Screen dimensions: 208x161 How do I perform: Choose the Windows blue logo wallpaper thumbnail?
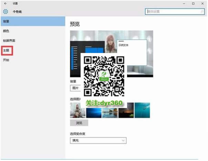(94, 113)
